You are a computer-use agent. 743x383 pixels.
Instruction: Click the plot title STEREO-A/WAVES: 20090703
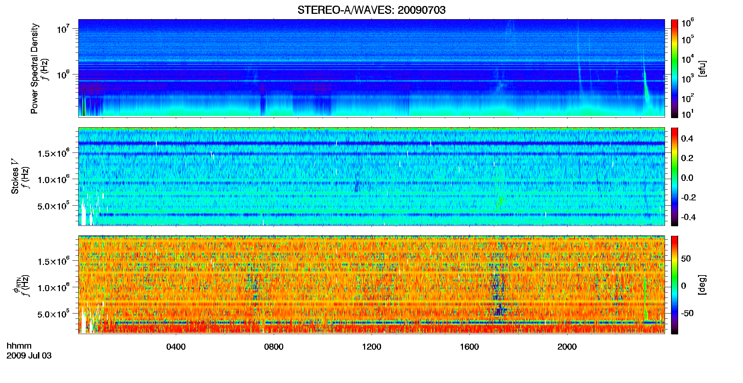(371, 10)
